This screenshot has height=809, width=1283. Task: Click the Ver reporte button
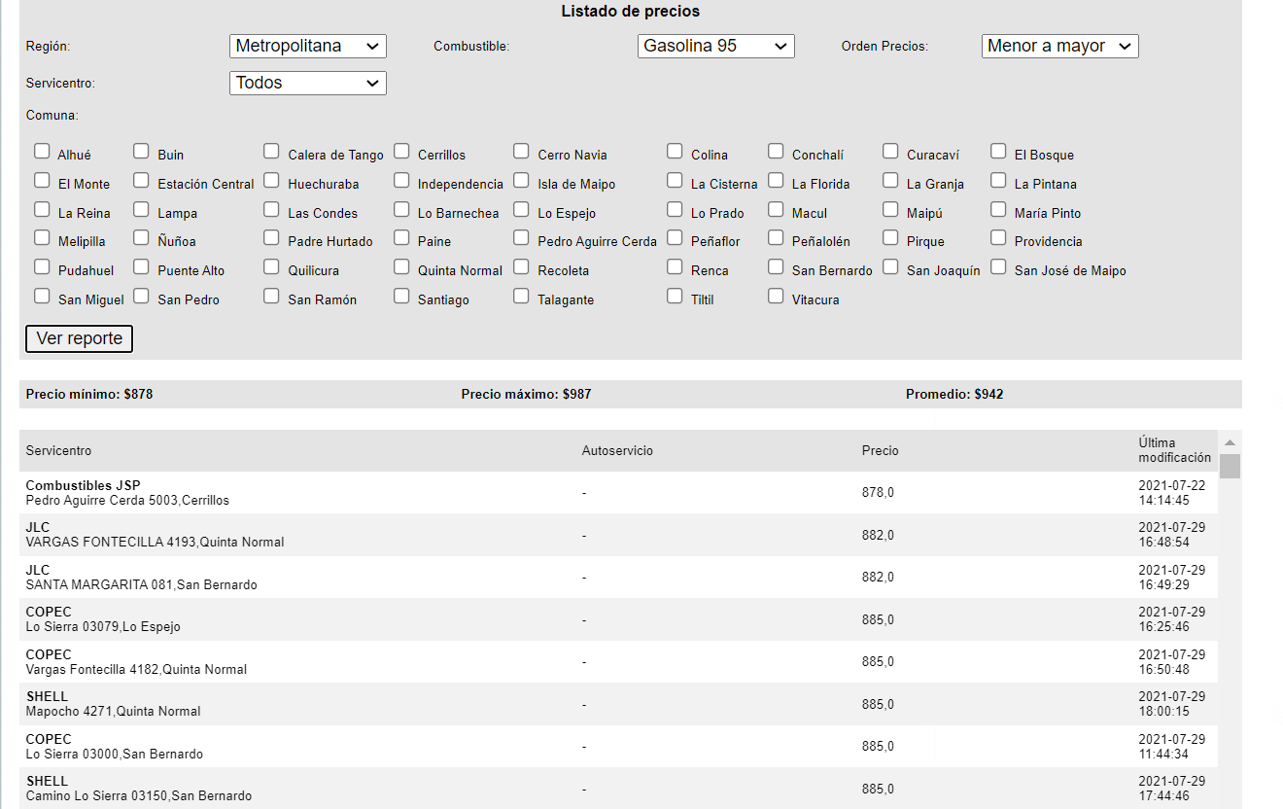(x=79, y=338)
